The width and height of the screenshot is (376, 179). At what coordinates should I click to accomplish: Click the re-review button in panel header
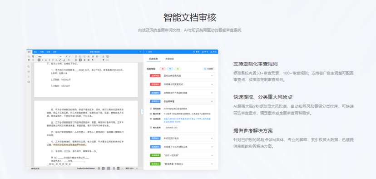pyautogui.click(x=196, y=52)
